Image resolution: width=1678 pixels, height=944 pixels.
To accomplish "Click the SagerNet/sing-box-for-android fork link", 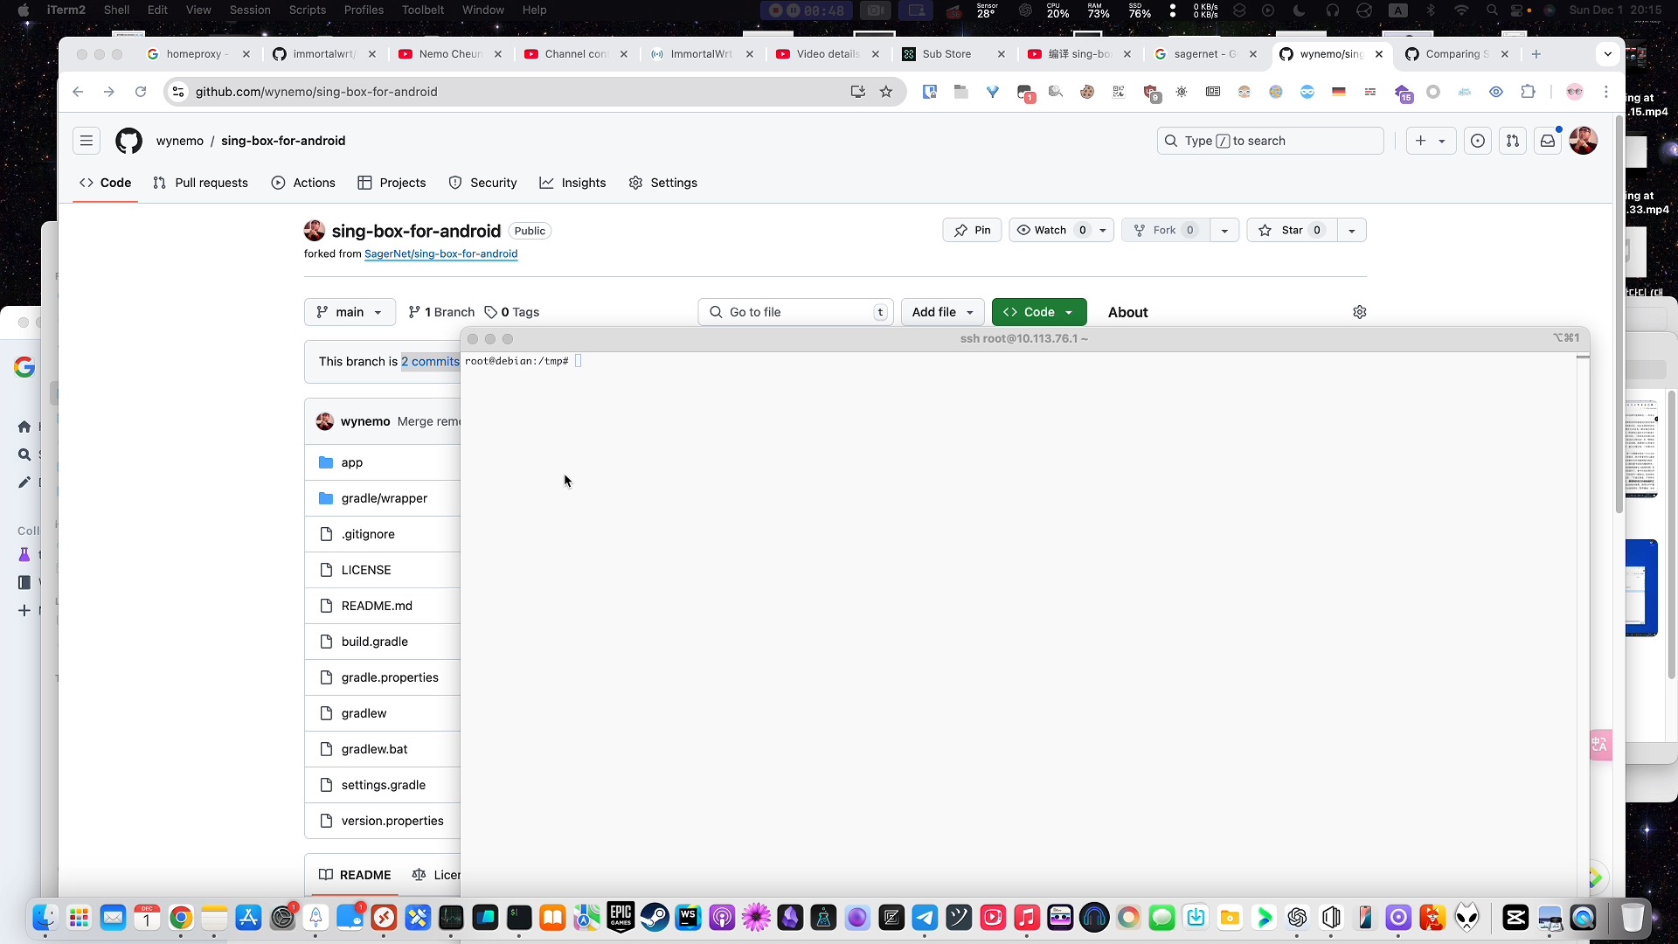I will (441, 253).
